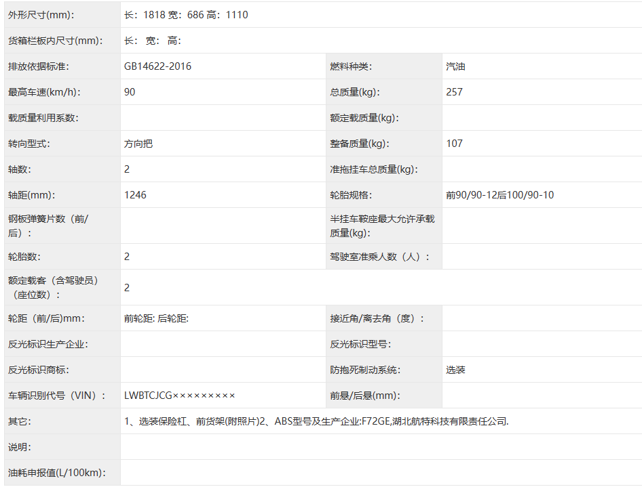
Task: Click the 轮胎规格 label cell
Action: click(352, 195)
